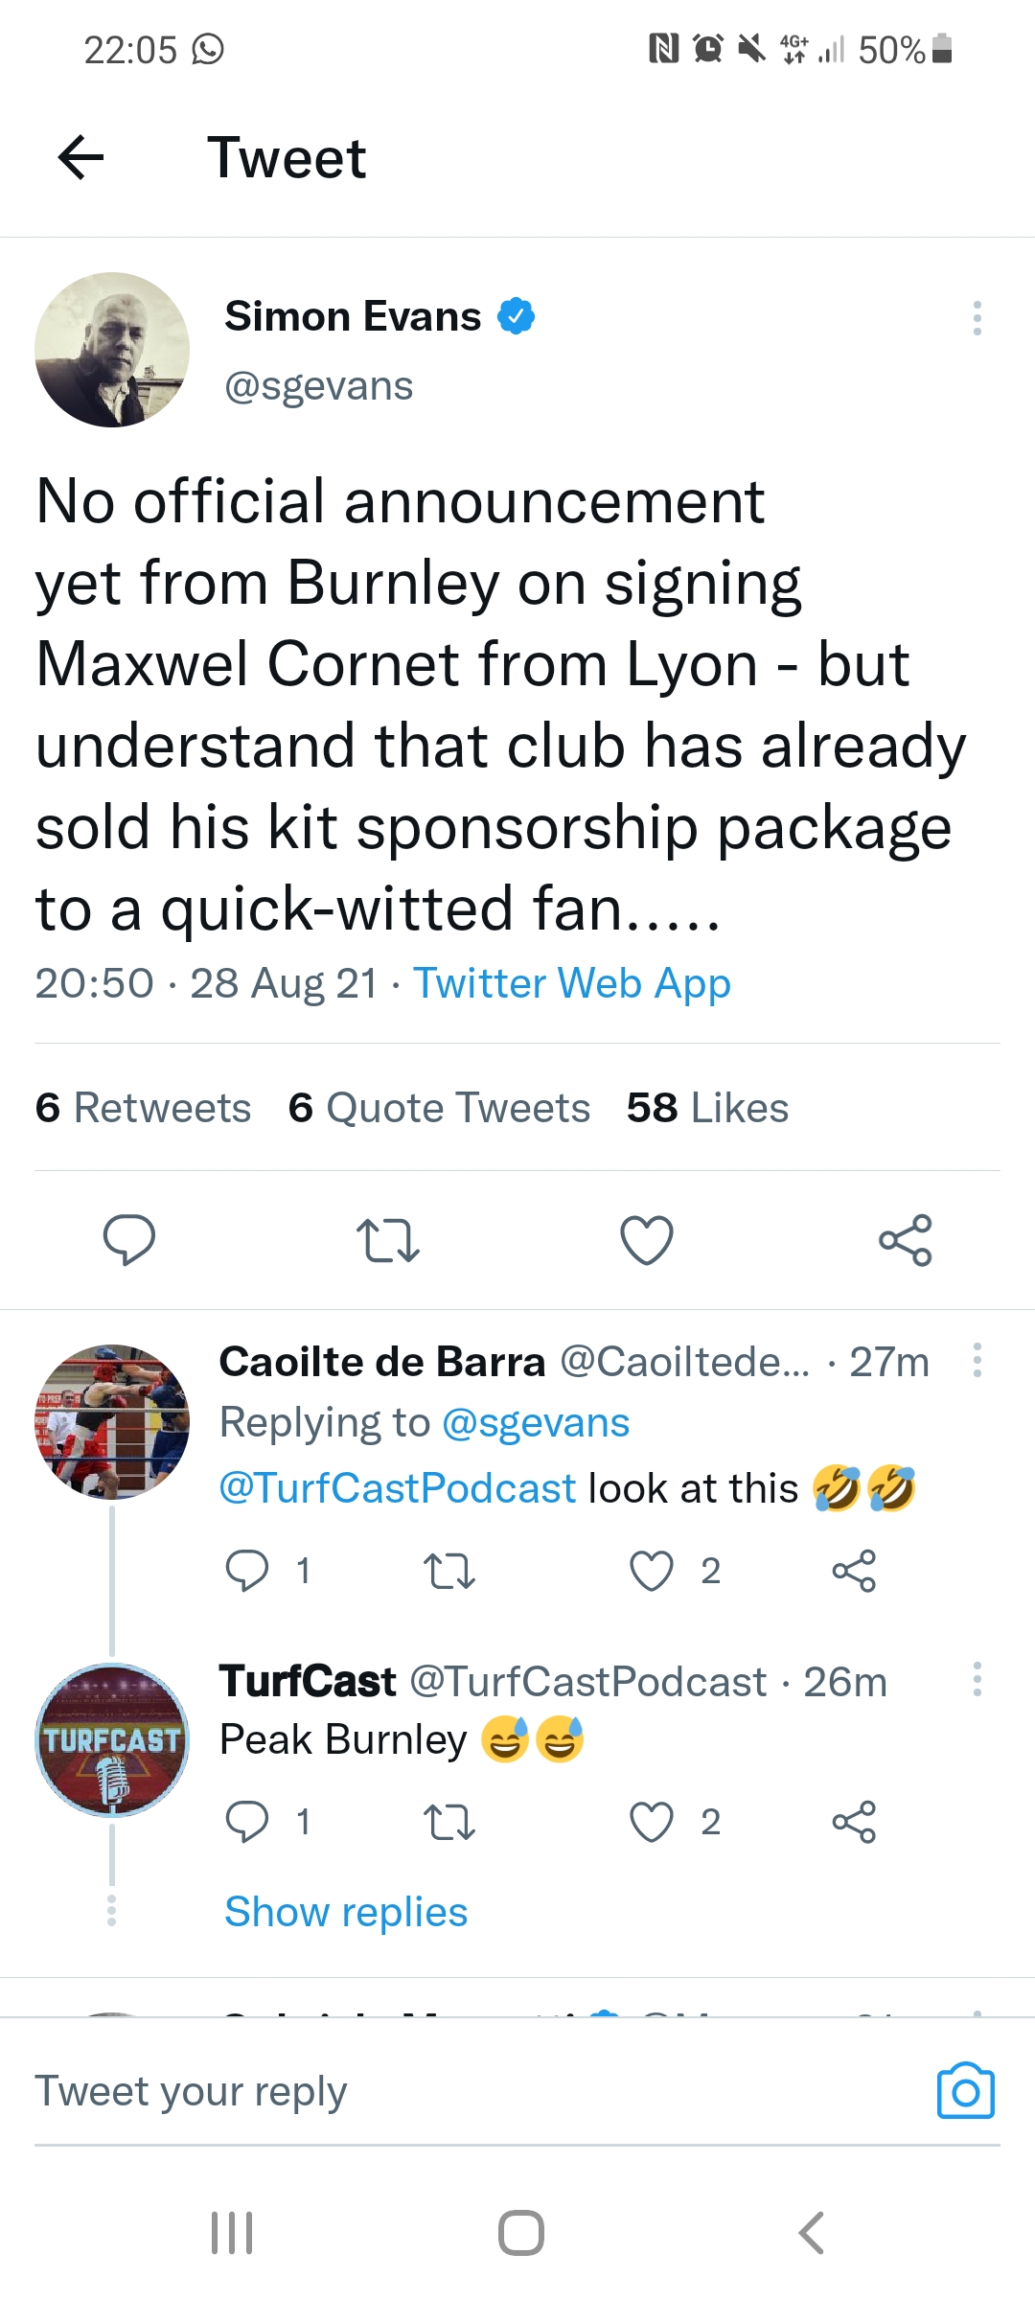The width and height of the screenshot is (1035, 2300).
Task: Open more options for Simon Evans' tweet
Action: pos(977,318)
